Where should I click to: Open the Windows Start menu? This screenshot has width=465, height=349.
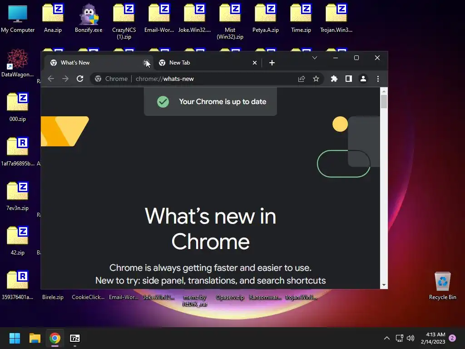pyautogui.click(x=15, y=338)
